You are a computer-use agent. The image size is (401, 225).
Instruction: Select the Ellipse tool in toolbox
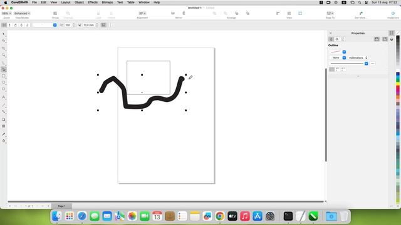click(4, 82)
